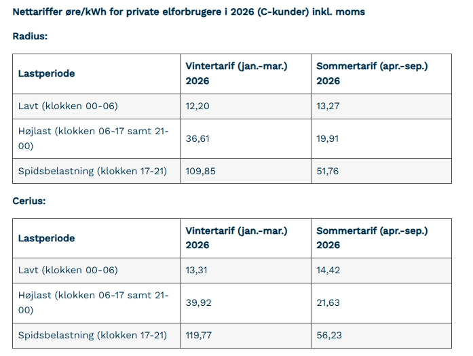Image resolution: width=473 pixels, height=356 pixels.
Task: Click Cerius summer low-load value 14,42
Action: (x=328, y=270)
